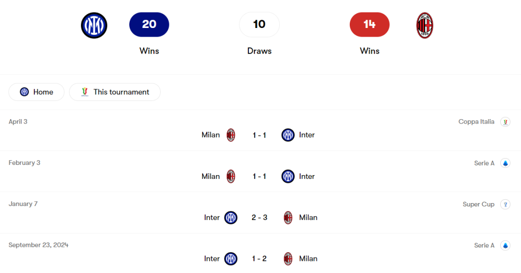Select the white 10 draws badge
Image resolution: width=521 pixels, height=273 pixels.
coord(260,25)
